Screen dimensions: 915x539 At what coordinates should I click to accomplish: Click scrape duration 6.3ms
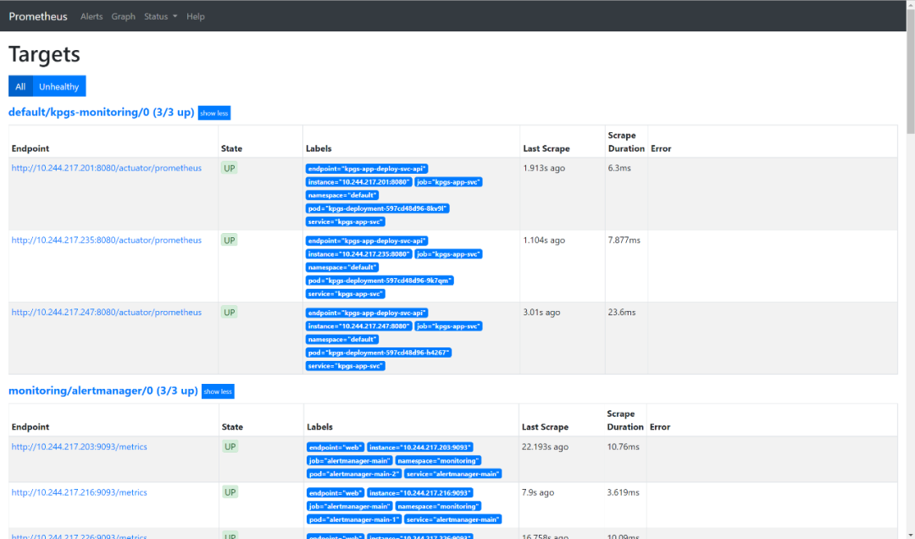click(x=619, y=168)
